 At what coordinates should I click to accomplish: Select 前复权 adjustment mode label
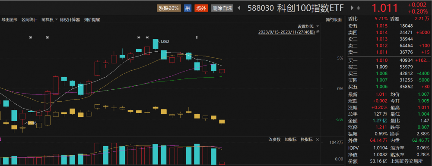pyautogui.click(x=48, y=19)
